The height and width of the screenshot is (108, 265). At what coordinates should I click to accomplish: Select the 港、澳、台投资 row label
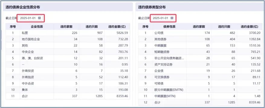32,58
